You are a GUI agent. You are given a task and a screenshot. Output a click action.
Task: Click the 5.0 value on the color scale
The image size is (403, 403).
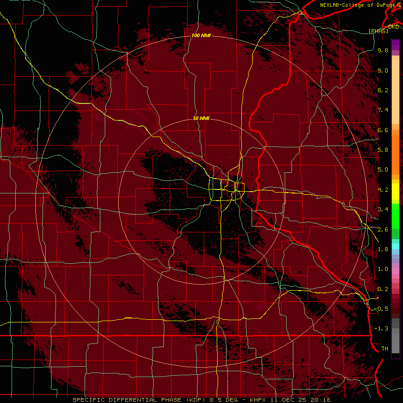[x=383, y=170]
